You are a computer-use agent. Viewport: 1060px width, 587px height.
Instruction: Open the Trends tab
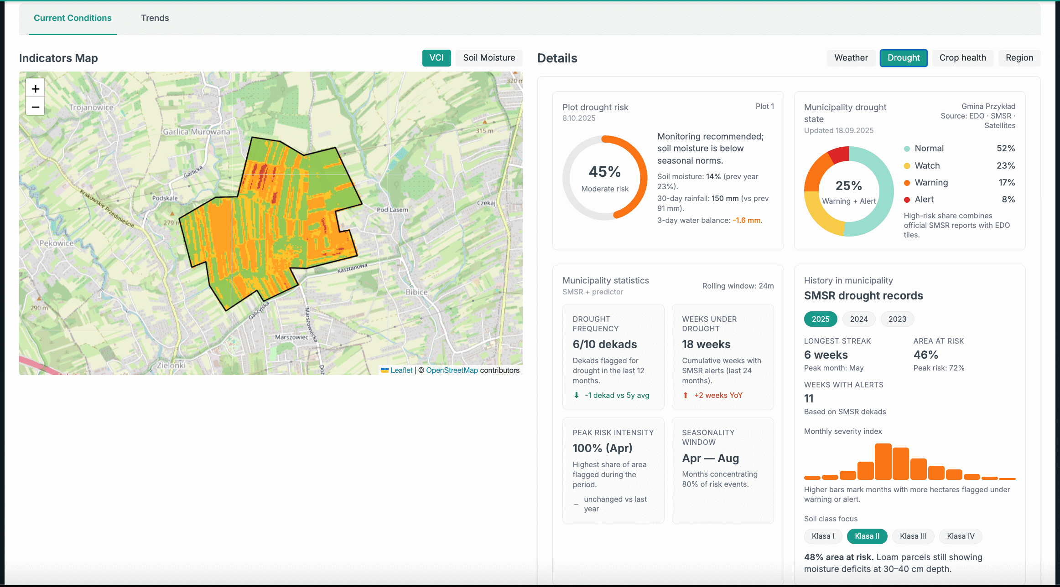tap(155, 18)
